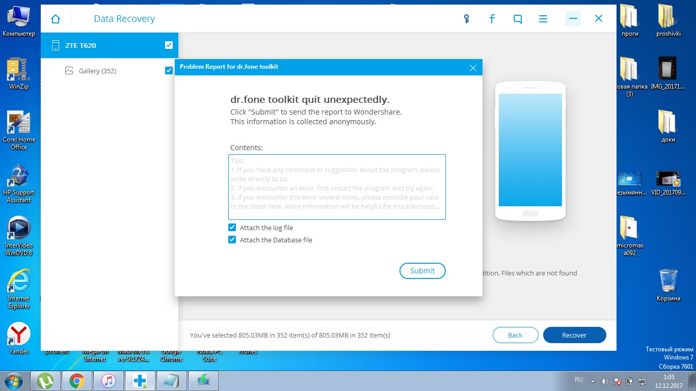Show hidden tray icons arrow
Image resolution: width=696 pixels, height=391 pixels.
[x=593, y=381]
